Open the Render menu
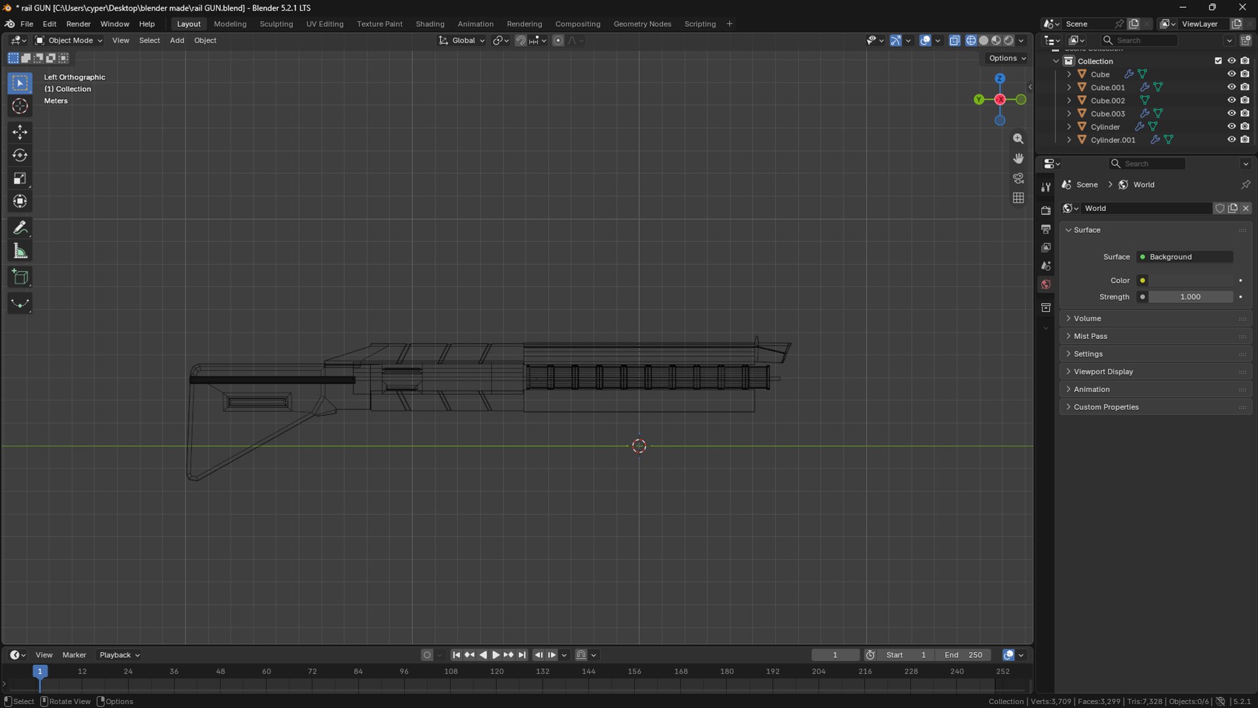This screenshot has height=708, width=1258. (78, 24)
